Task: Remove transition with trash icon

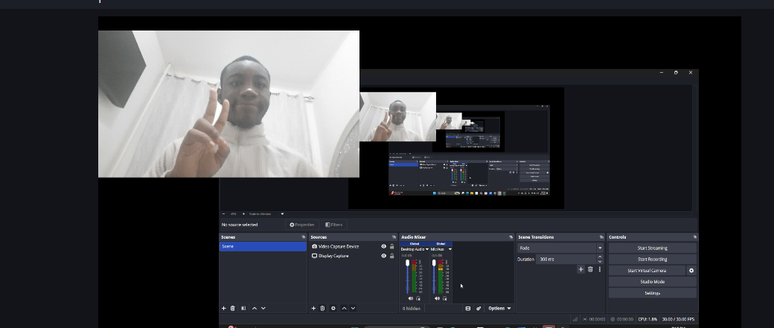Action: point(590,269)
